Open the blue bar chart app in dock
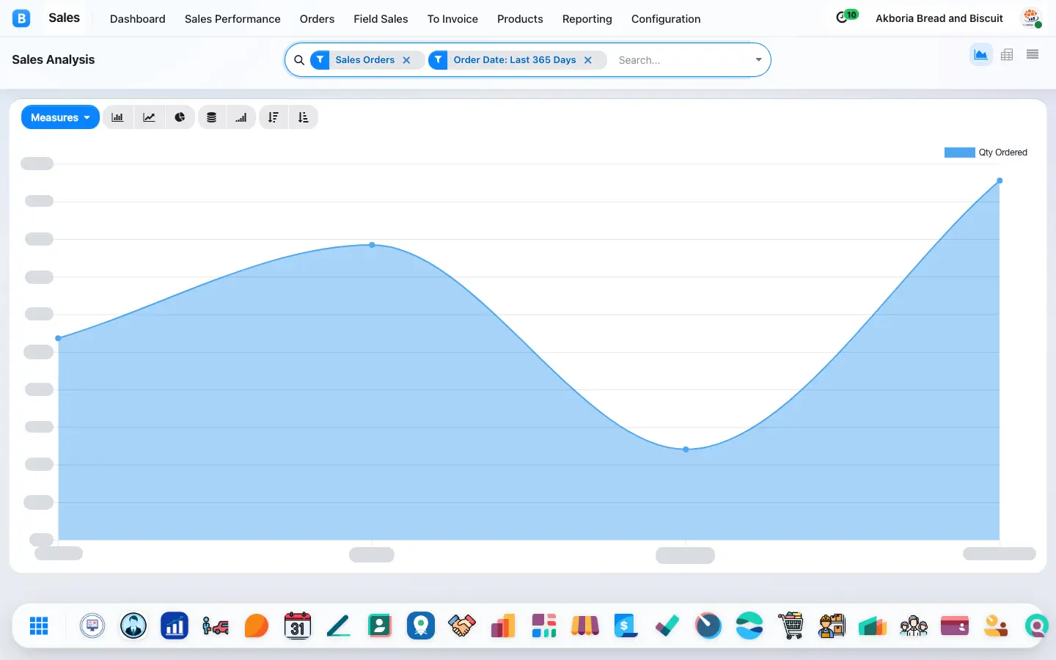Viewport: 1056px width, 660px height. tap(175, 626)
